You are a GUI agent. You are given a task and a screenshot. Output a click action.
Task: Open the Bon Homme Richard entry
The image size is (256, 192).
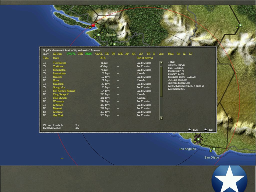pos(64,91)
